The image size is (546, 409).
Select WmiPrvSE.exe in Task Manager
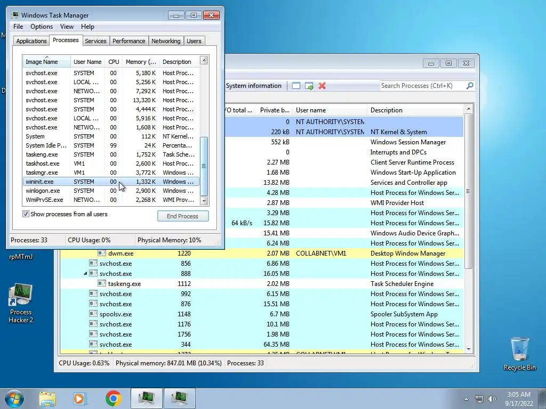(111, 200)
